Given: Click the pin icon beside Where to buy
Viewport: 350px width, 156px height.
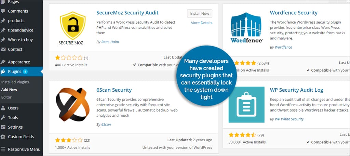Looking at the screenshot, I should click(3, 40).
